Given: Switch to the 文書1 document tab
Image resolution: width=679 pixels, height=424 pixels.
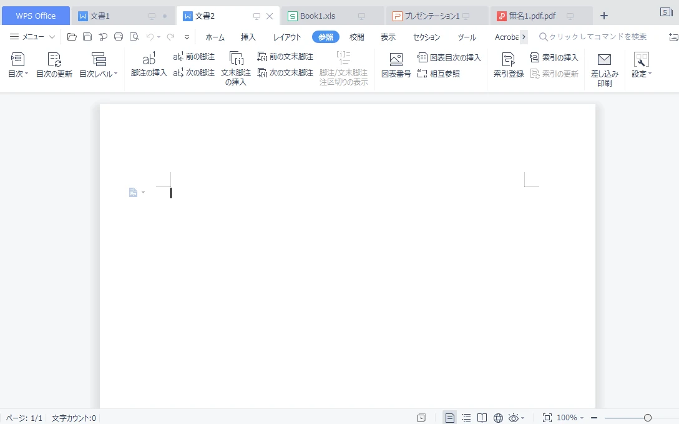Looking at the screenshot, I should [x=122, y=16].
